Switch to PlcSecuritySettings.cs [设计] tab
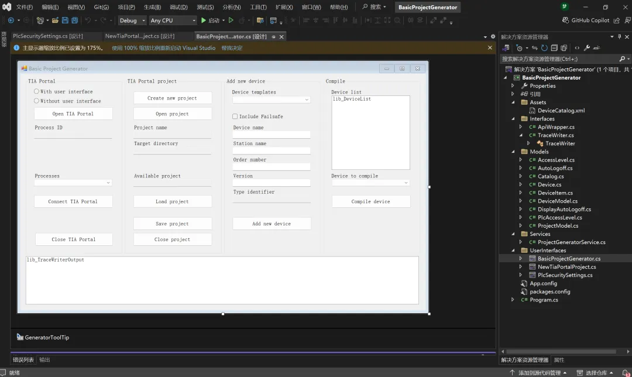Screen dimensions: 632x377 [48, 36]
